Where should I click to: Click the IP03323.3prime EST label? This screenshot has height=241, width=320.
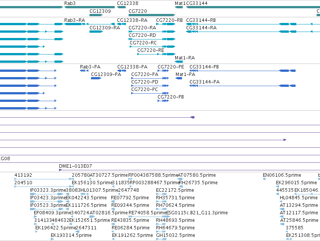pos(48,190)
